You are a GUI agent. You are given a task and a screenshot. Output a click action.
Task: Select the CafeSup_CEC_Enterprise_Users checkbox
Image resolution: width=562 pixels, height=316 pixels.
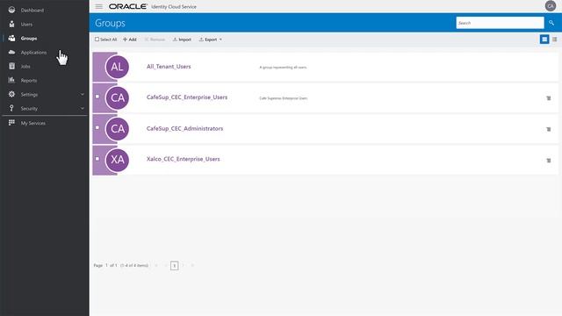pos(97,97)
